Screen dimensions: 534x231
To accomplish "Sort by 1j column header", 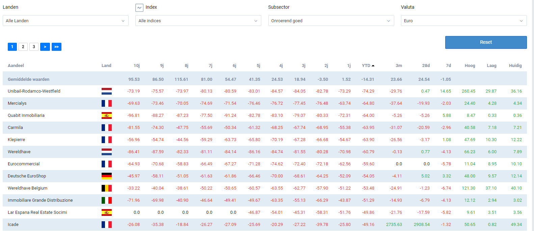I will pyautogui.click(x=349, y=66).
